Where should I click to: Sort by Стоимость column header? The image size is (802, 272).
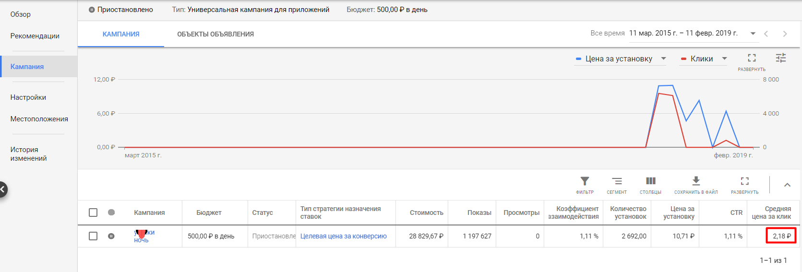pos(427,213)
